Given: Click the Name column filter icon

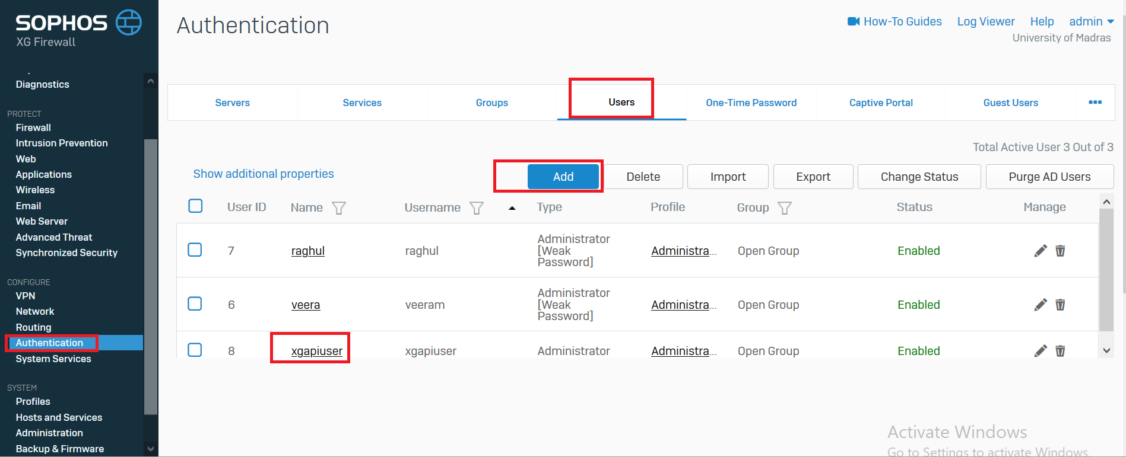Looking at the screenshot, I should point(338,208).
